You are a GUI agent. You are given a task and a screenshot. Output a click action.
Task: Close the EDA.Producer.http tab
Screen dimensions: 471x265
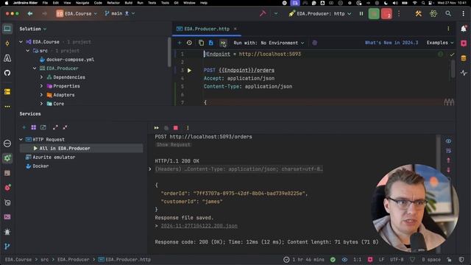point(235,29)
